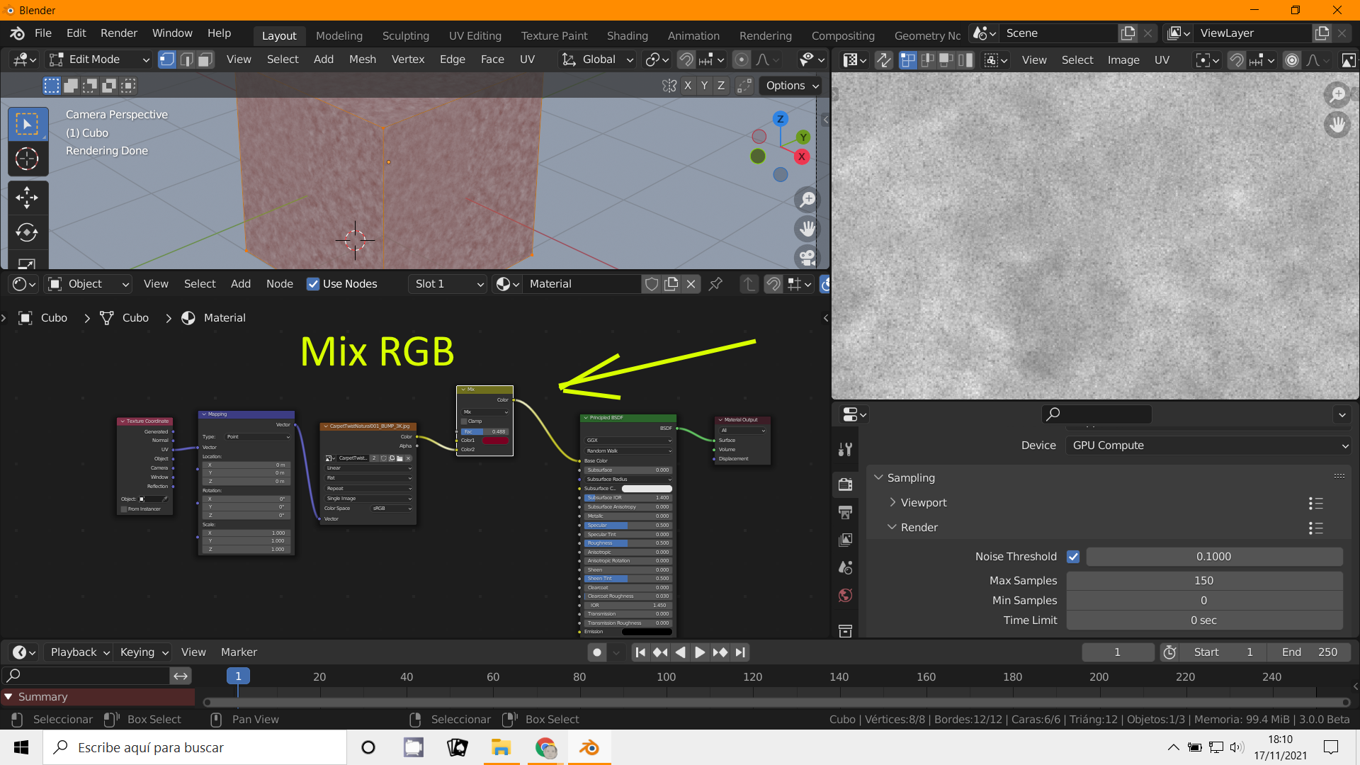Click the viewport Options button
The width and height of the screenshot is (1360, 765).
[x=791, y=86]
